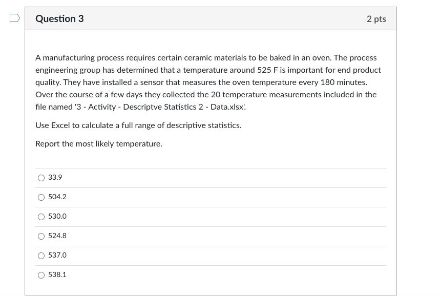Image resolution: width=441 pixels, height=297 pixels.
Task: Click the "Question 3" heading
Action: pos(59,19)
